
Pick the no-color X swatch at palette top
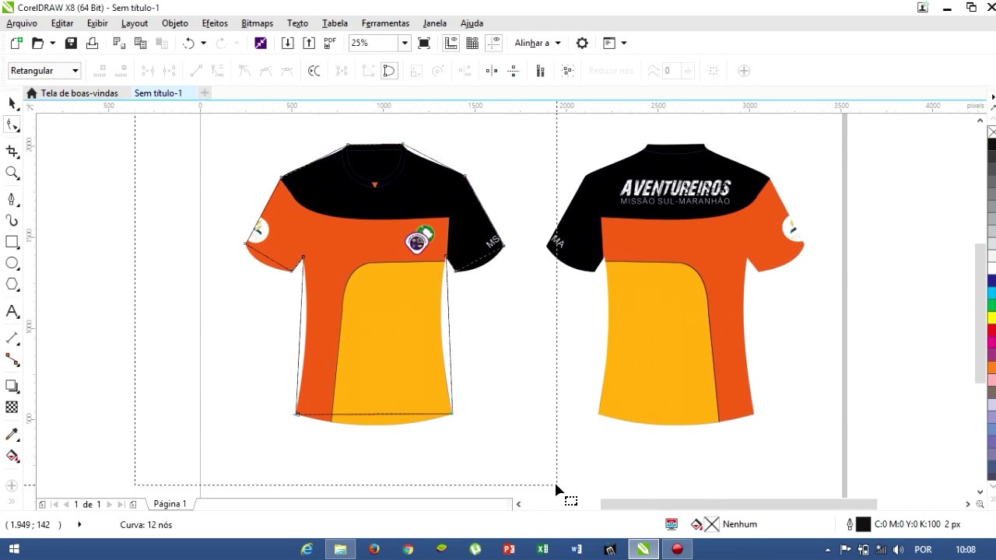point(991,132)
